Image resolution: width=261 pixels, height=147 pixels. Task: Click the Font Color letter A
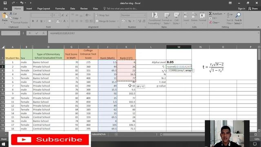point(64,21)
